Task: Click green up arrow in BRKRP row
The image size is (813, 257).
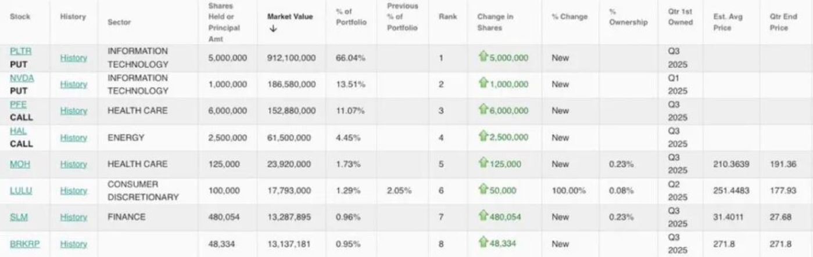Action: tap(483, 243)
